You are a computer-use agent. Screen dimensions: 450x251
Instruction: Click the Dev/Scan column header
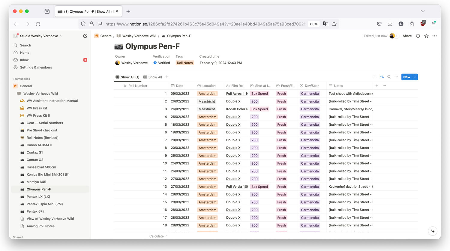(x=312, y=86)
